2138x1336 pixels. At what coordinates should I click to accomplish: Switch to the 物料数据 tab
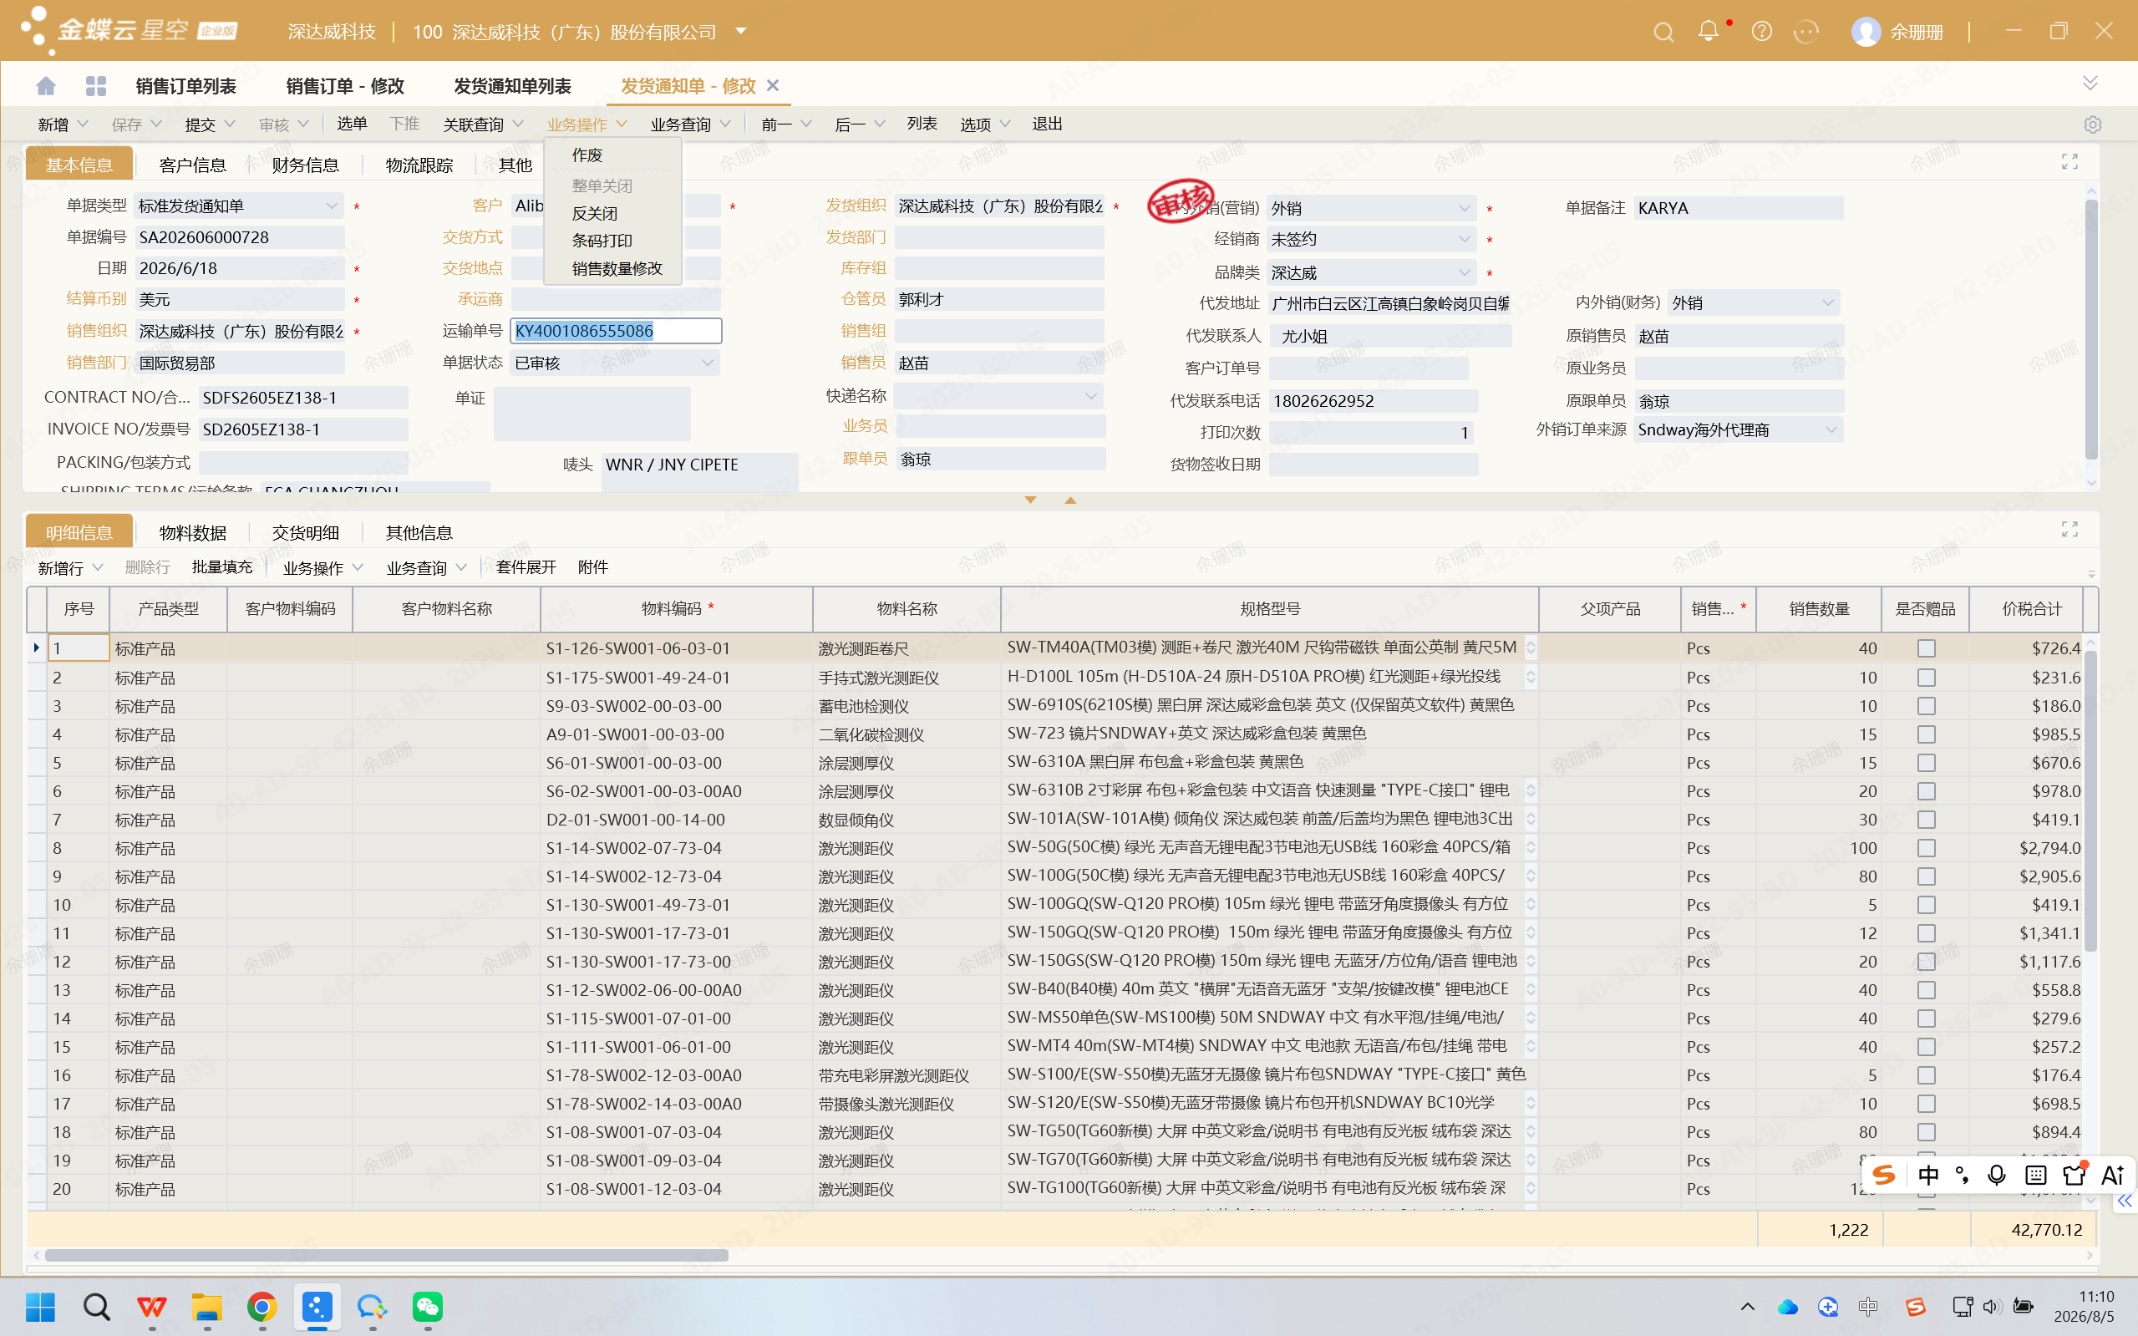click(193, 533)
